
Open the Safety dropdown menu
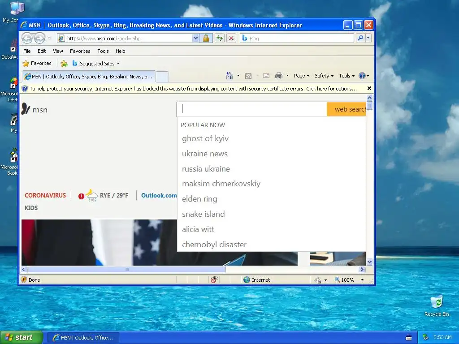click(x=324, y=76)
